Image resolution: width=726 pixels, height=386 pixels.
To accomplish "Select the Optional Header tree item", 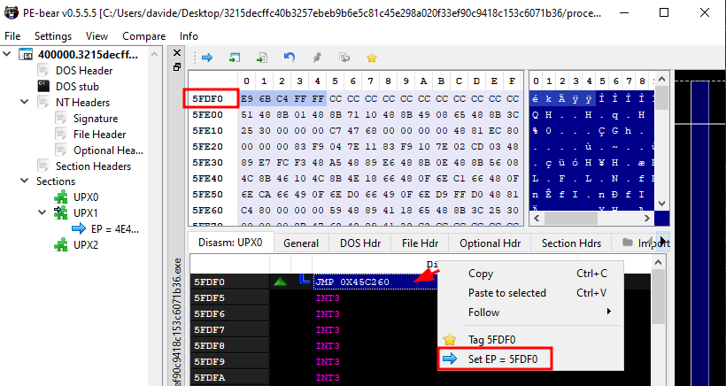I will 108,151.
